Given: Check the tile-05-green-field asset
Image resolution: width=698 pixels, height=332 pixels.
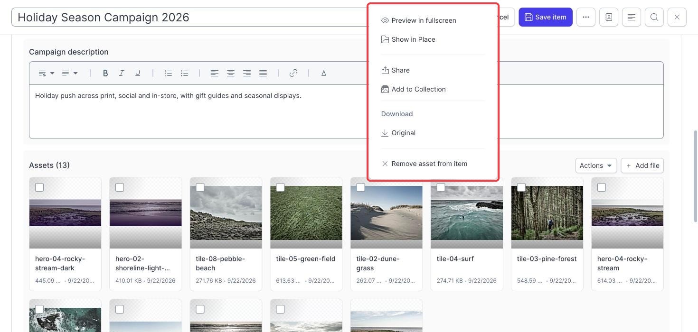Looking at the screenshot, I should (x=281, y=187).
